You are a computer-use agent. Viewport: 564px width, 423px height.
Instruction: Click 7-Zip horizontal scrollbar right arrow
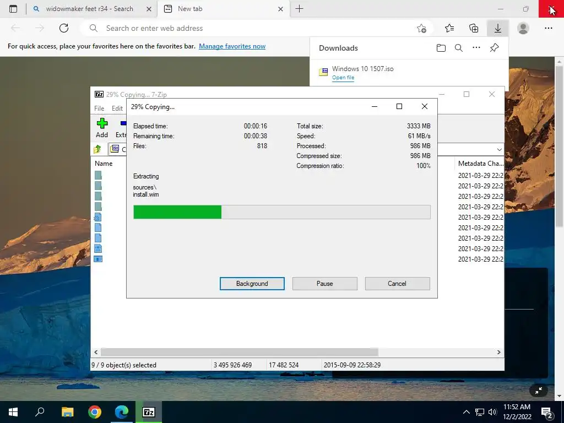click(x=499, y=352)
